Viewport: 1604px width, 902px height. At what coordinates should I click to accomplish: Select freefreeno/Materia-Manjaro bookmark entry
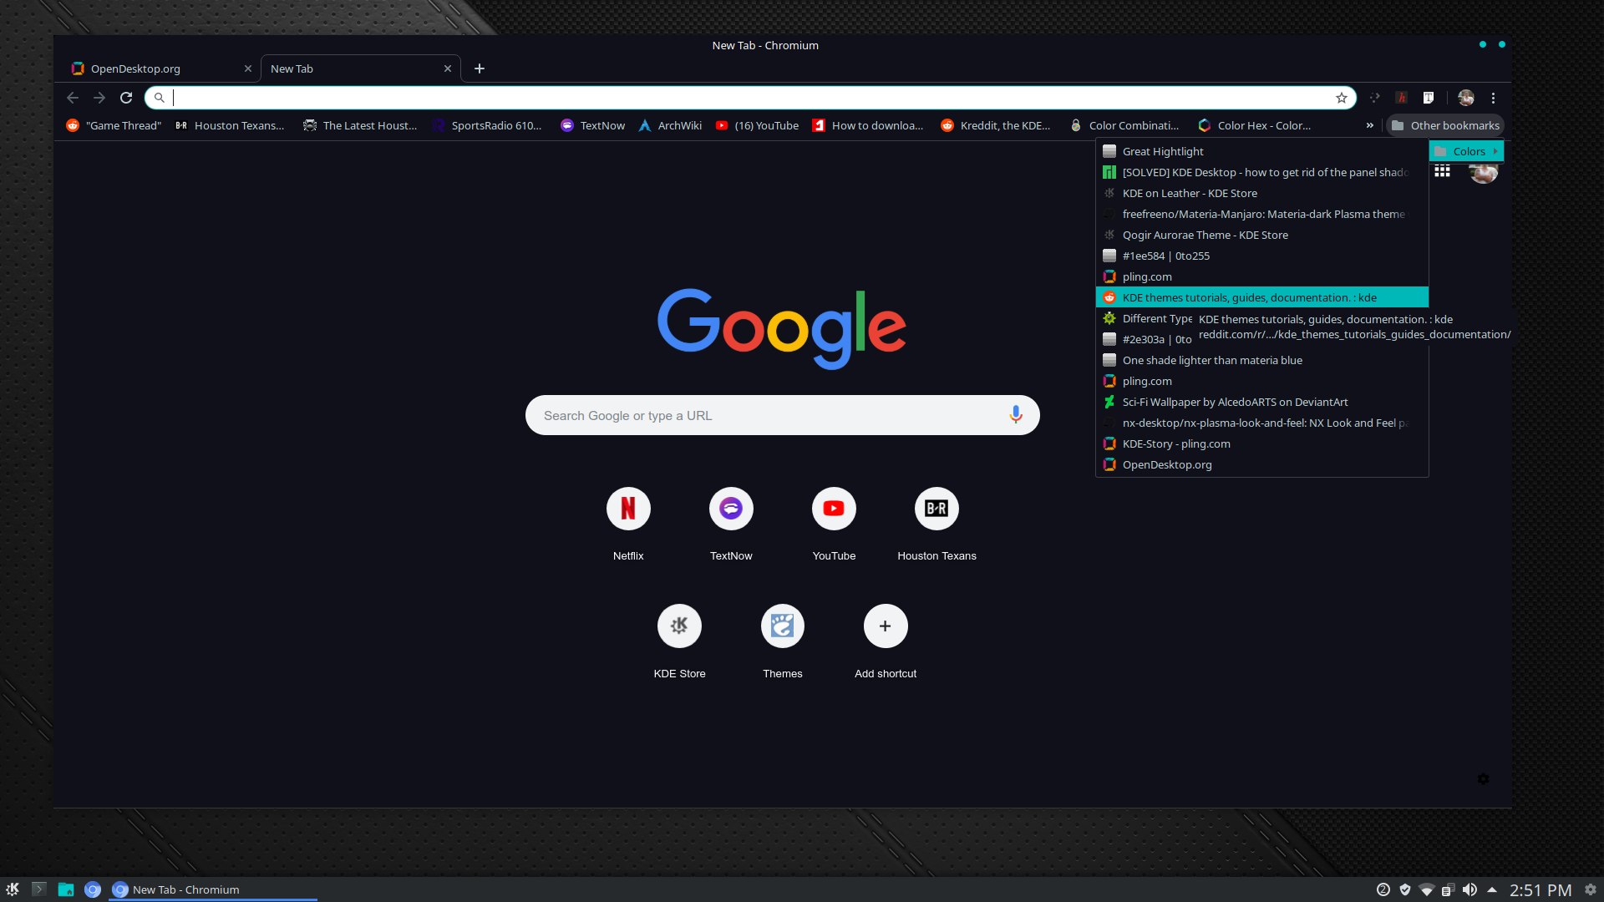pyautogui.click(x=1261, y=214)
